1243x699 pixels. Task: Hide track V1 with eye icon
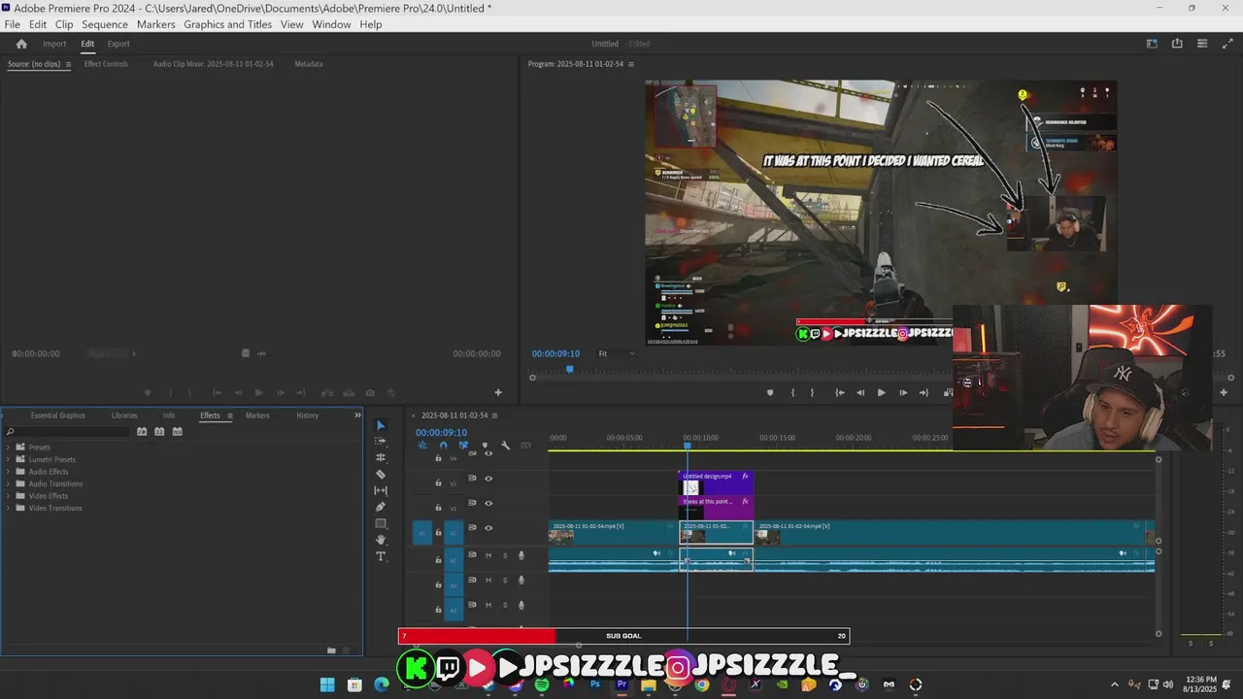488,528
